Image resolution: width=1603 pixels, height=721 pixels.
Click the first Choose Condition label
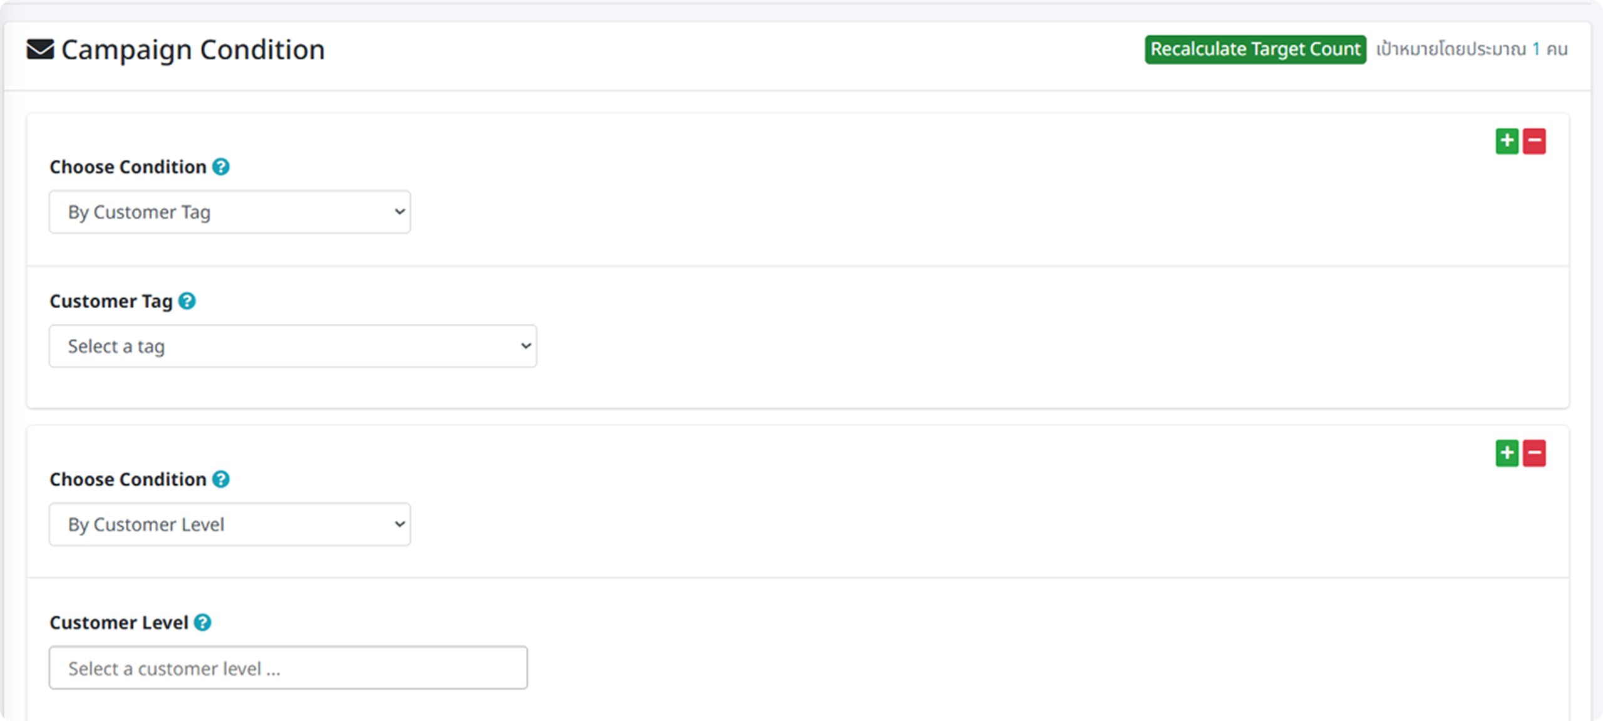click(128, 167)
